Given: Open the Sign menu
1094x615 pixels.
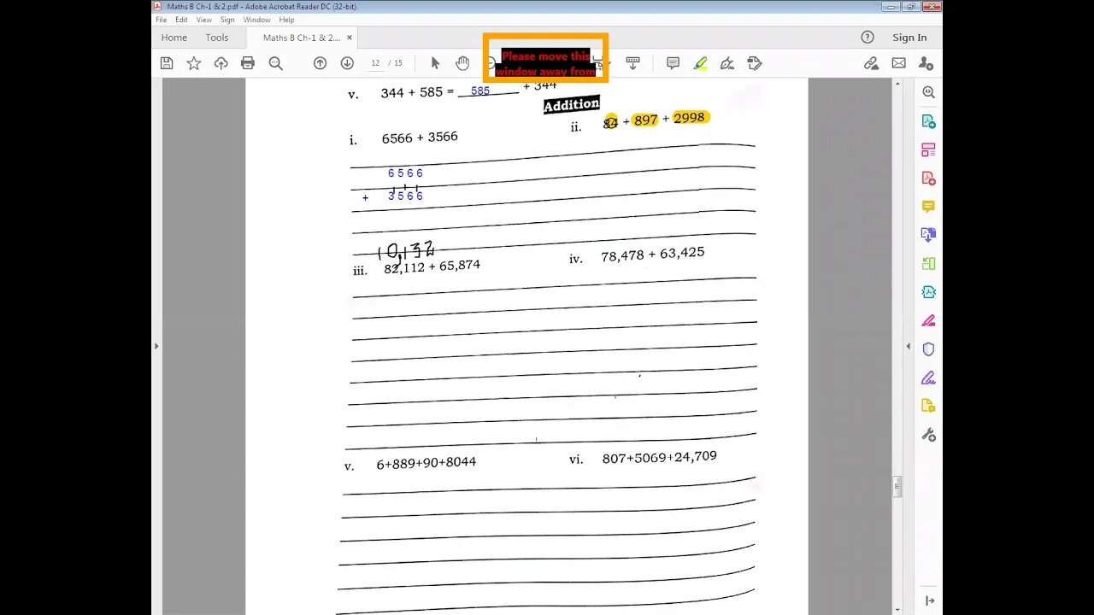Looking at the screenshot, I should coord(227,20).
